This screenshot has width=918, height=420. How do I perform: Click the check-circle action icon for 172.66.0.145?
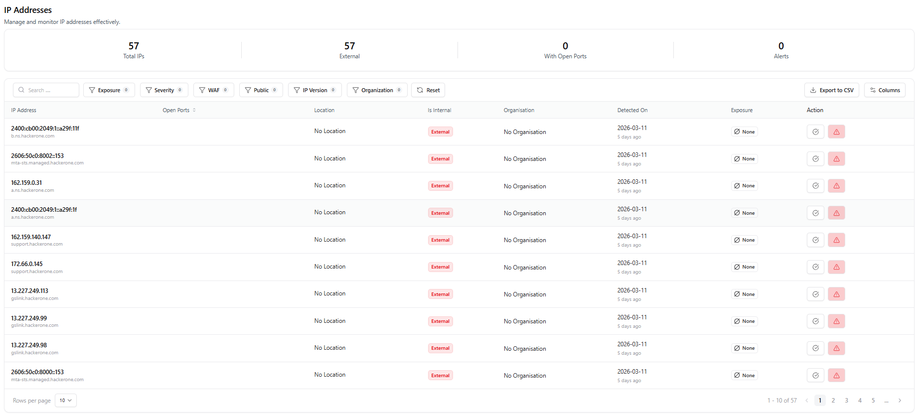pos(815,267)
